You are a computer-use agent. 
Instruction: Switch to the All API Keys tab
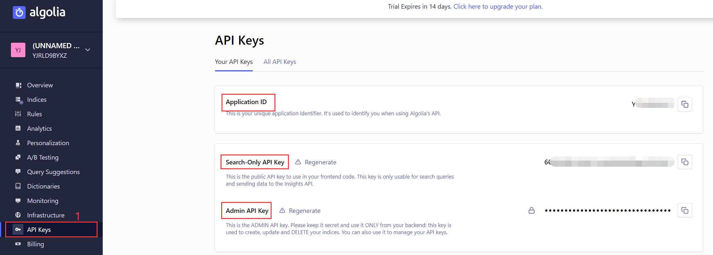click(x=280, y=62)
